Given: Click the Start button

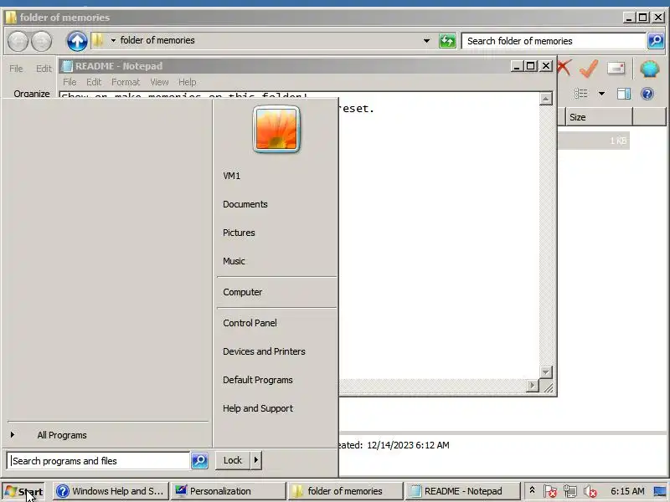Looking at the screenshot, I should click(24, 491).
